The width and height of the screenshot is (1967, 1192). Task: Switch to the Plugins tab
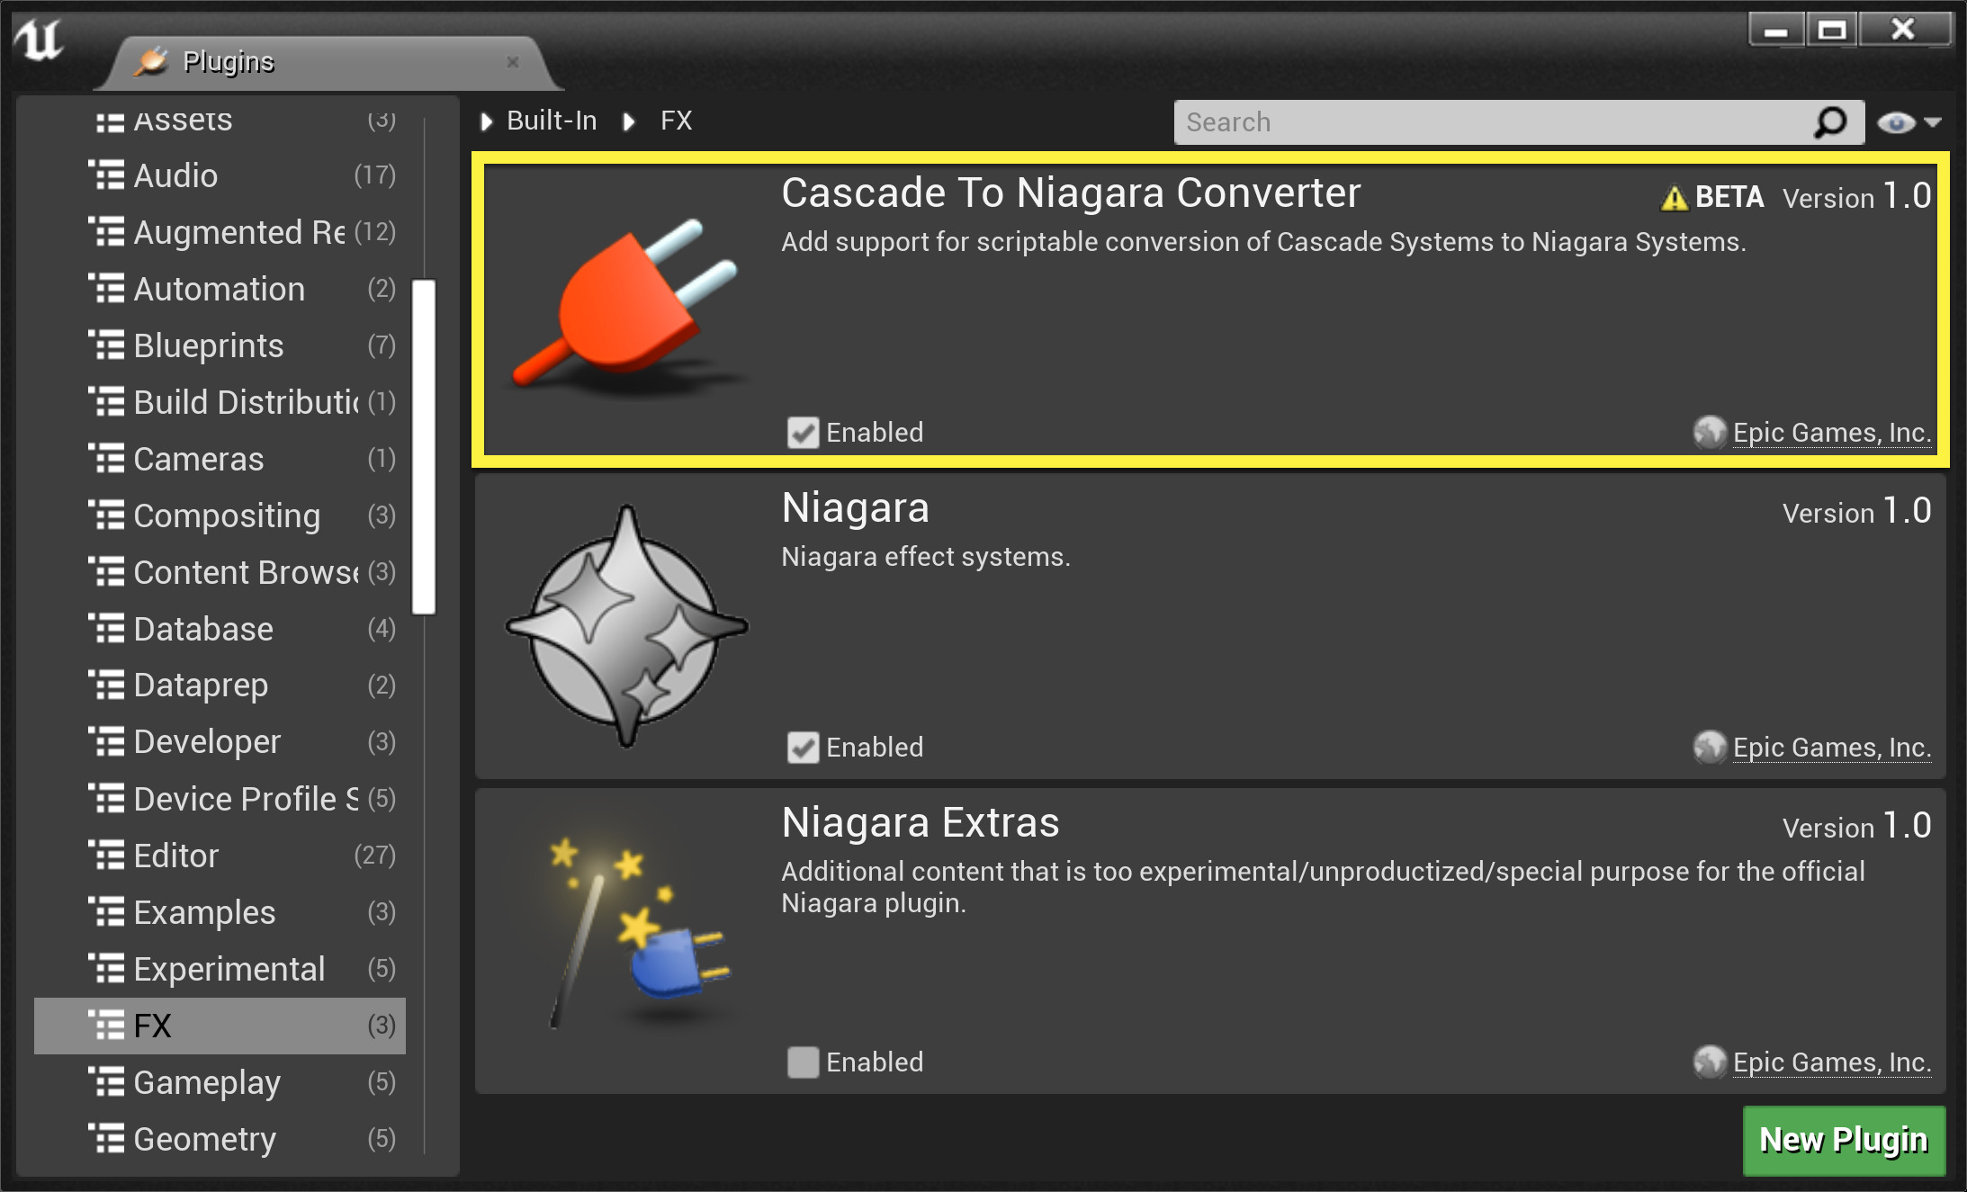(x=228, y=61)
